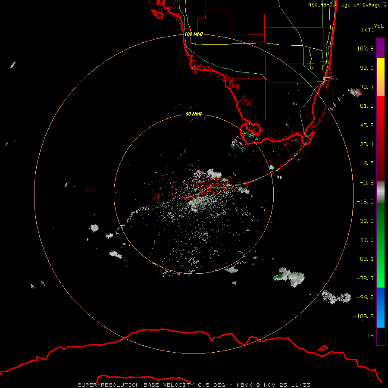
Task: Click the 14.5 value on velocity scale
Action: [x=367, y=163]
